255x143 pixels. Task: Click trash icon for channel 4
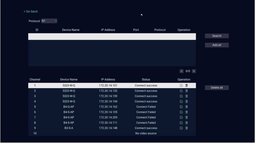(x=187, y=102)
